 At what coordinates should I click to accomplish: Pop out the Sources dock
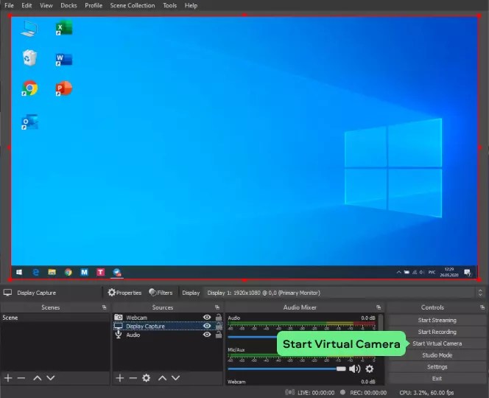pyautogui.click(x=217, y=307)
